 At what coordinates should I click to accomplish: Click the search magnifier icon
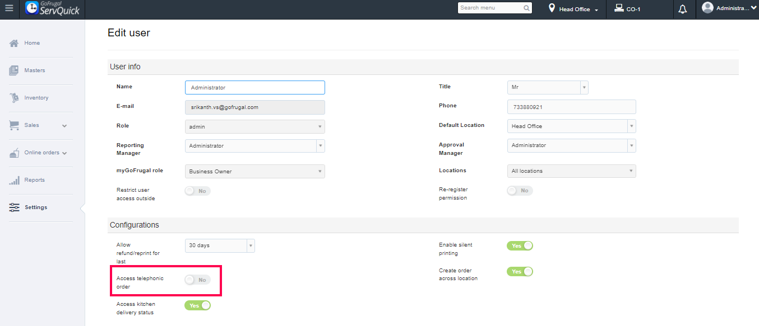[526, 8]
